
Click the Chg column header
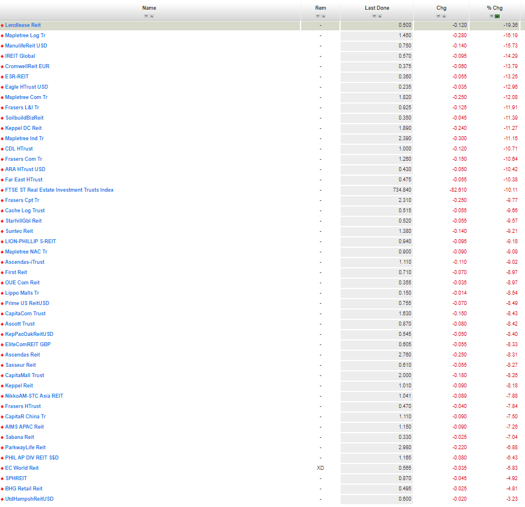tap(441, 7)
